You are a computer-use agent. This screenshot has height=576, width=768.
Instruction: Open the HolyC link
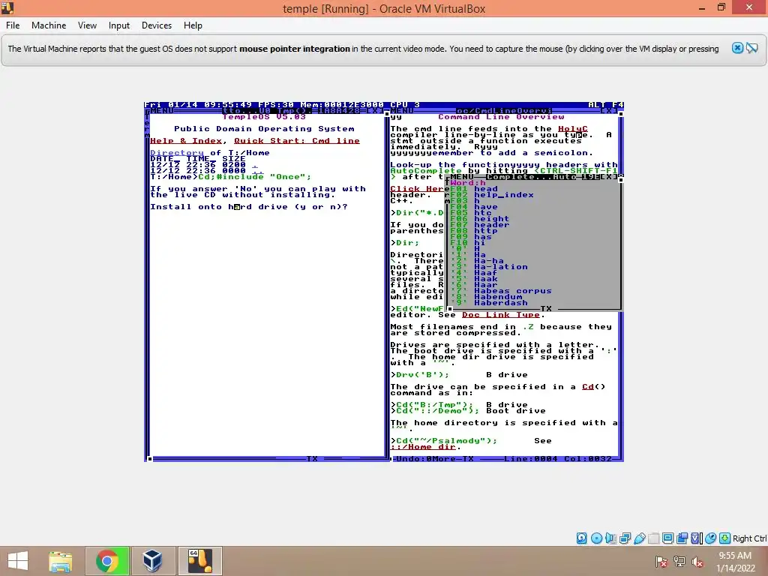coord(572,129)
